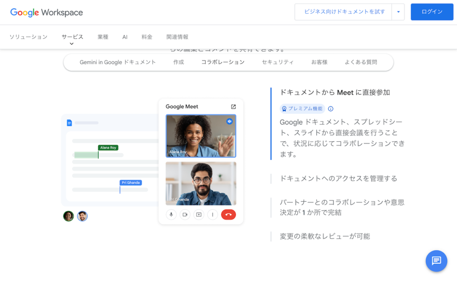The width and height of the screenshot is (457, 281).
Task: Click the red hang up call button
Action: pyautogui.click(x=228, y=215)
